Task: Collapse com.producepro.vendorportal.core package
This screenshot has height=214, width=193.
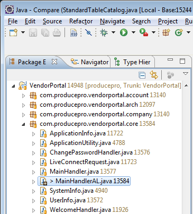Action: click(x=23, y=125)
